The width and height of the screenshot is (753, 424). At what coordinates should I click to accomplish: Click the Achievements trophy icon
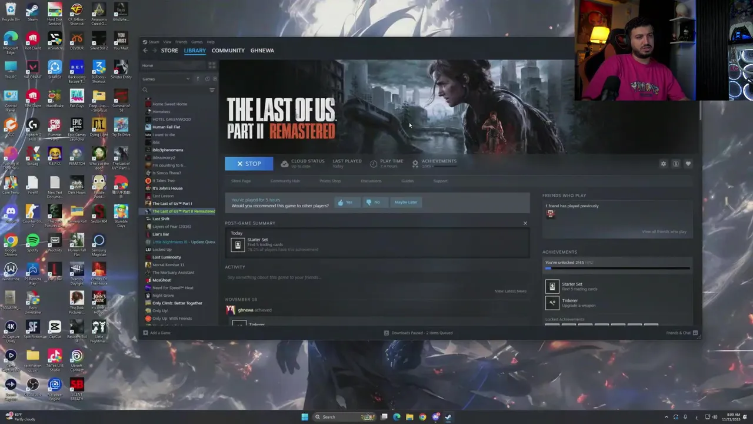(x=415, y=164)
